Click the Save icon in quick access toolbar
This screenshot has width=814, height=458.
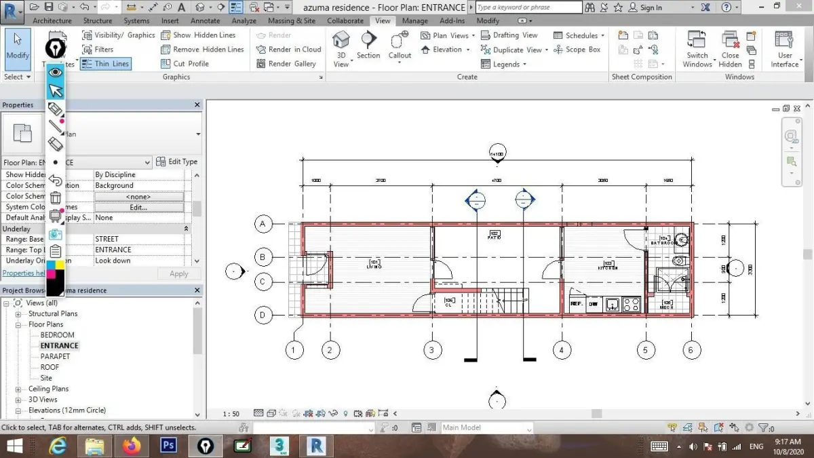click(x=49, y=7)
